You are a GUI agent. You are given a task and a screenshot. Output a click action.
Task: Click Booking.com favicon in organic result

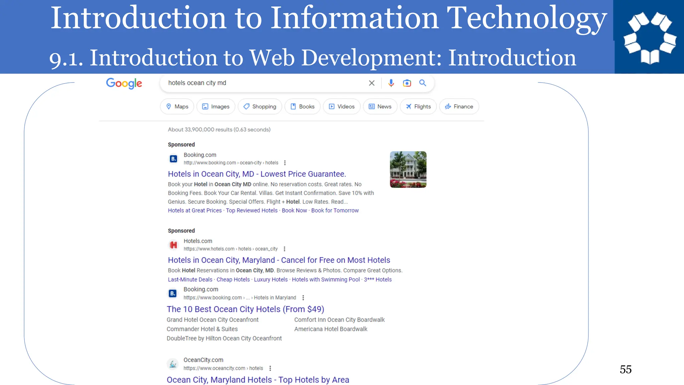[172, 293]
